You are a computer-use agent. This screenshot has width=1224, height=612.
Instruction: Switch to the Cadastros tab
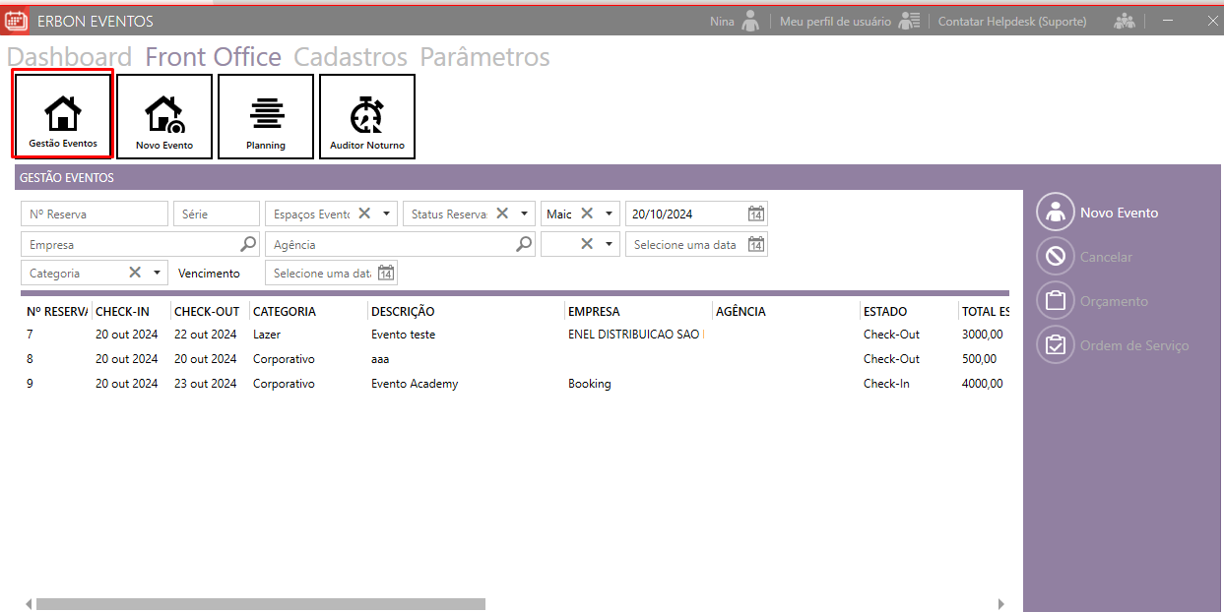(351, 57)
